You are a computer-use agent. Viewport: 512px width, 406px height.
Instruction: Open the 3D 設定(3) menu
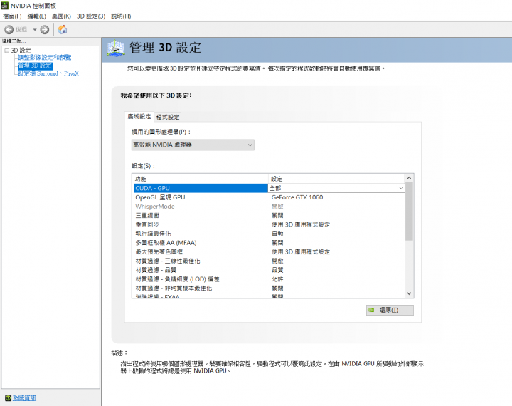[x=91, y=16]
